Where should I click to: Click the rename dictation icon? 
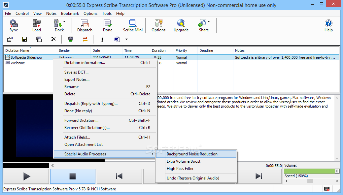[x=39, y=39]
